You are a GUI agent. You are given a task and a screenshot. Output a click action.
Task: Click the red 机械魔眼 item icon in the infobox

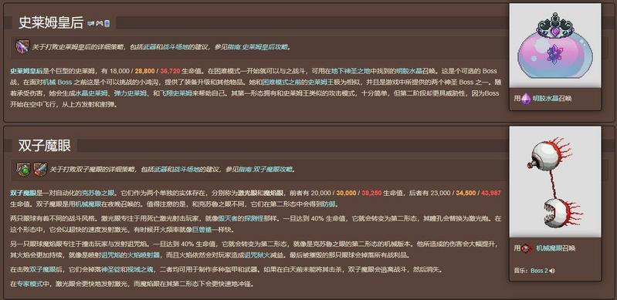[x=526, y=248]
